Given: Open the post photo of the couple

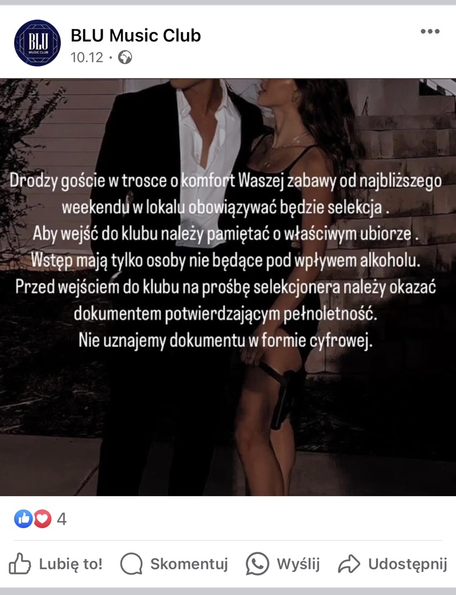Looking at the screenshot, I should click(x=228, y=287).
